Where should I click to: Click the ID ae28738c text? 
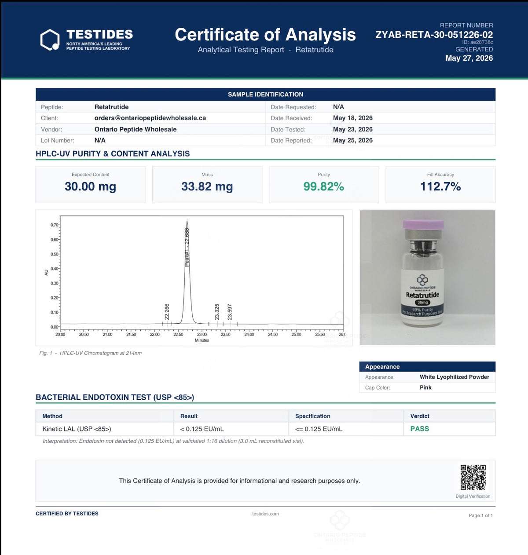(477, 42)
